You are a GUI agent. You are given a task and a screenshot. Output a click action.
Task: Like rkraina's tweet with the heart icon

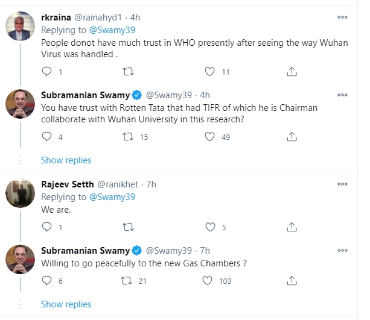pos(209,72)
